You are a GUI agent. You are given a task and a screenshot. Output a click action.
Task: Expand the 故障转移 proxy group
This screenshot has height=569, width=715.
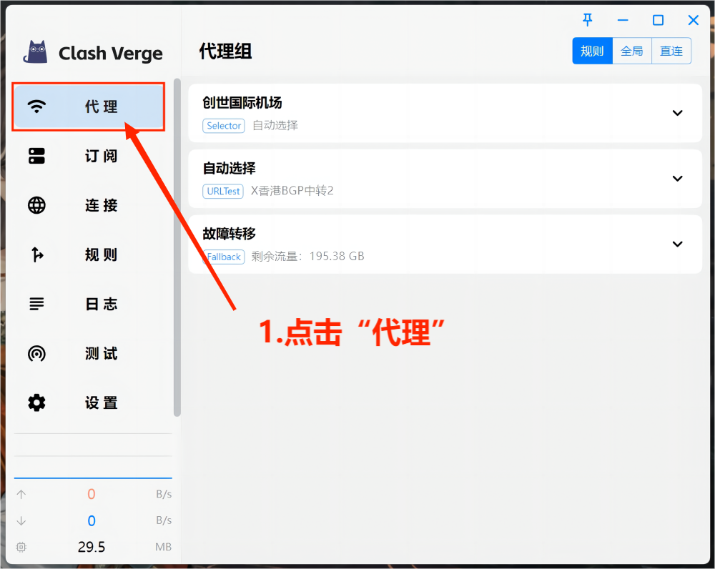tap(677, 244)
